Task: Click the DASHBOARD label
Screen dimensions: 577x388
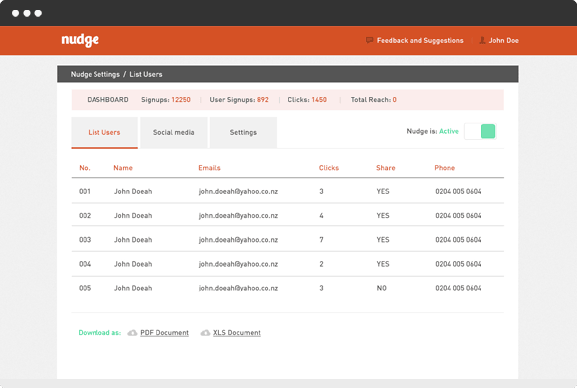Action: point(107,100)
